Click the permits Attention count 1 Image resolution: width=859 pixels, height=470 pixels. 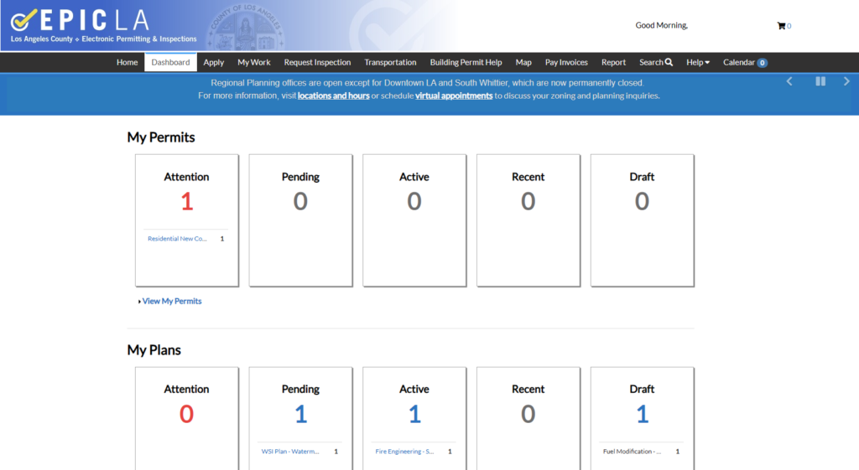(187, 201)
